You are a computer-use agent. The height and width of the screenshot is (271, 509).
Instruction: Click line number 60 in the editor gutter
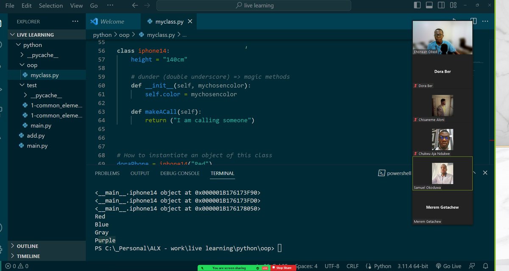101,86
